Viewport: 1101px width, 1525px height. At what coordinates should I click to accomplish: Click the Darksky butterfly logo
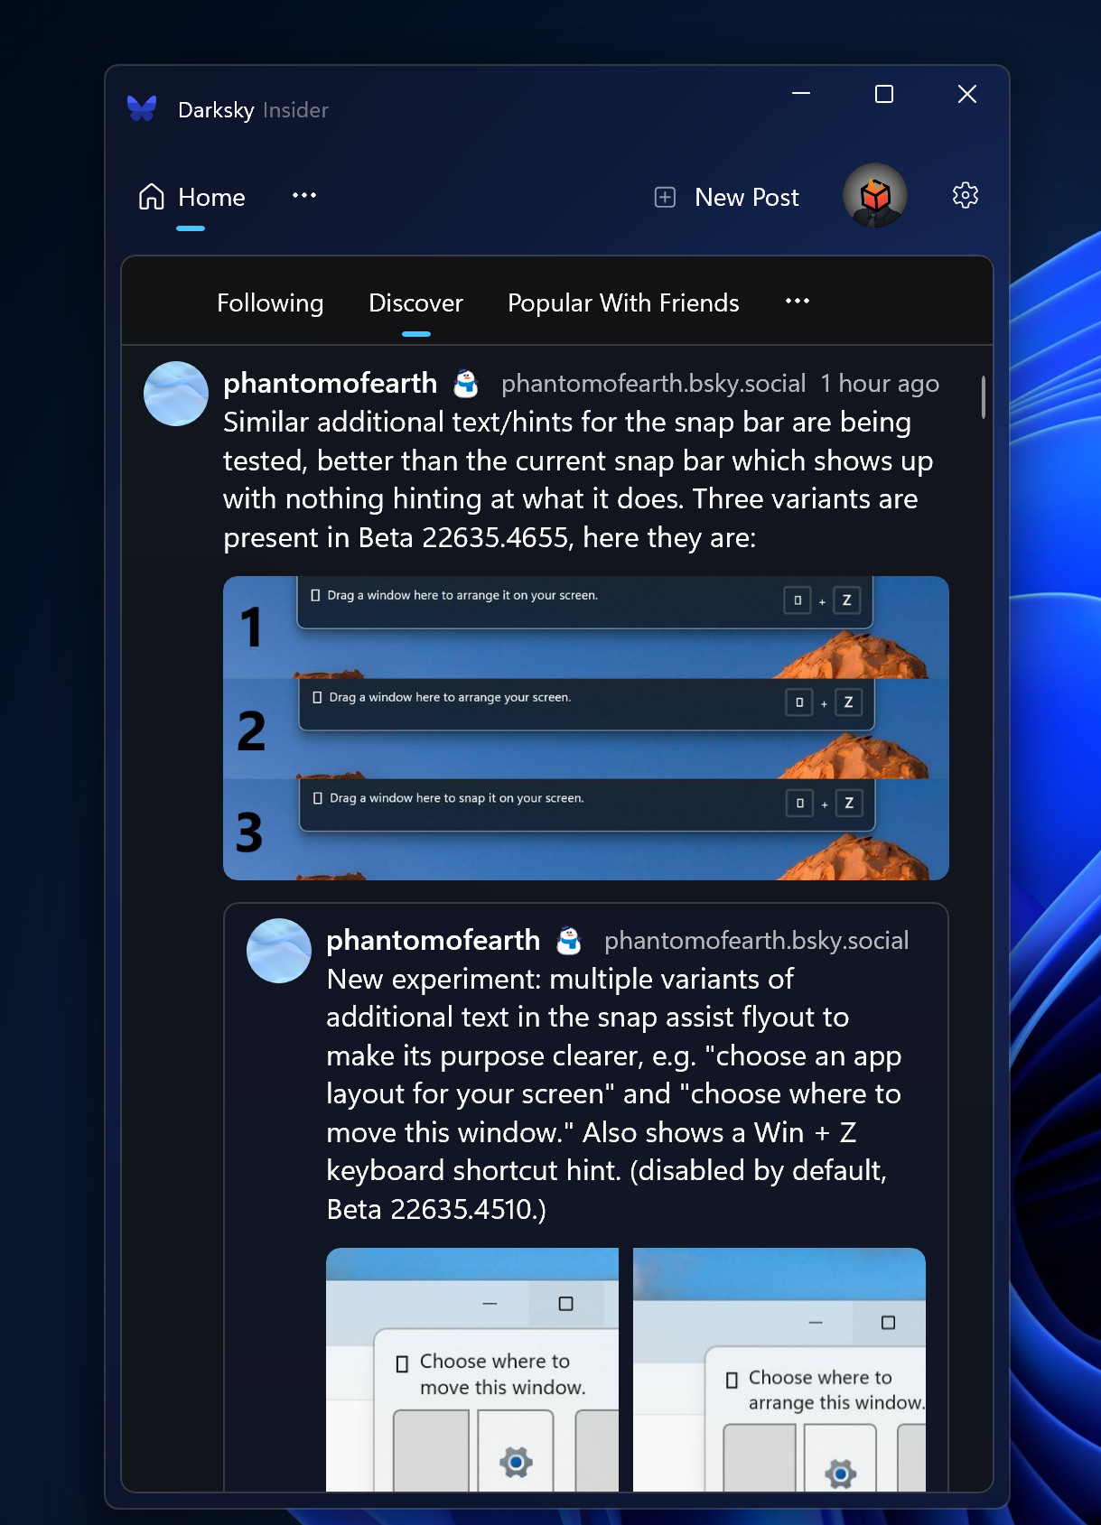142,108
